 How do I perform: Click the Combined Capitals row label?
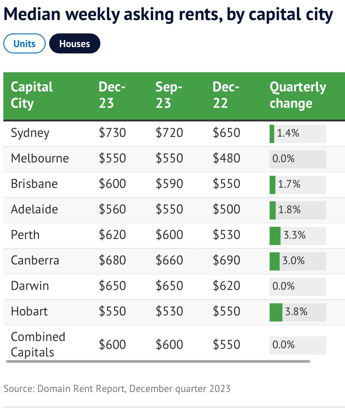point(38,345)
